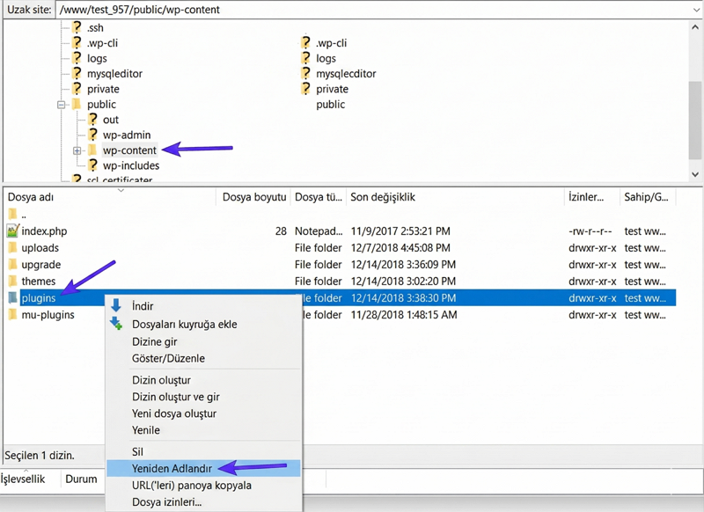Screen dimensions: 704x512
Task: Click Dizin oluştur menu entry
Action: click(161, 380)
